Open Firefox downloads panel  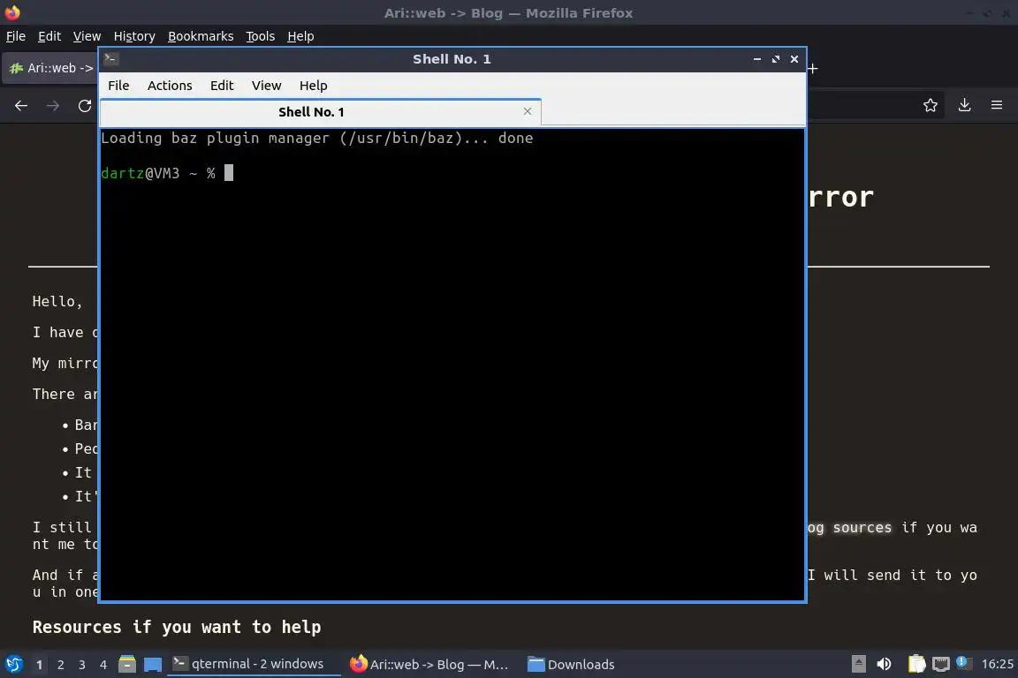(x=965, y=105)
